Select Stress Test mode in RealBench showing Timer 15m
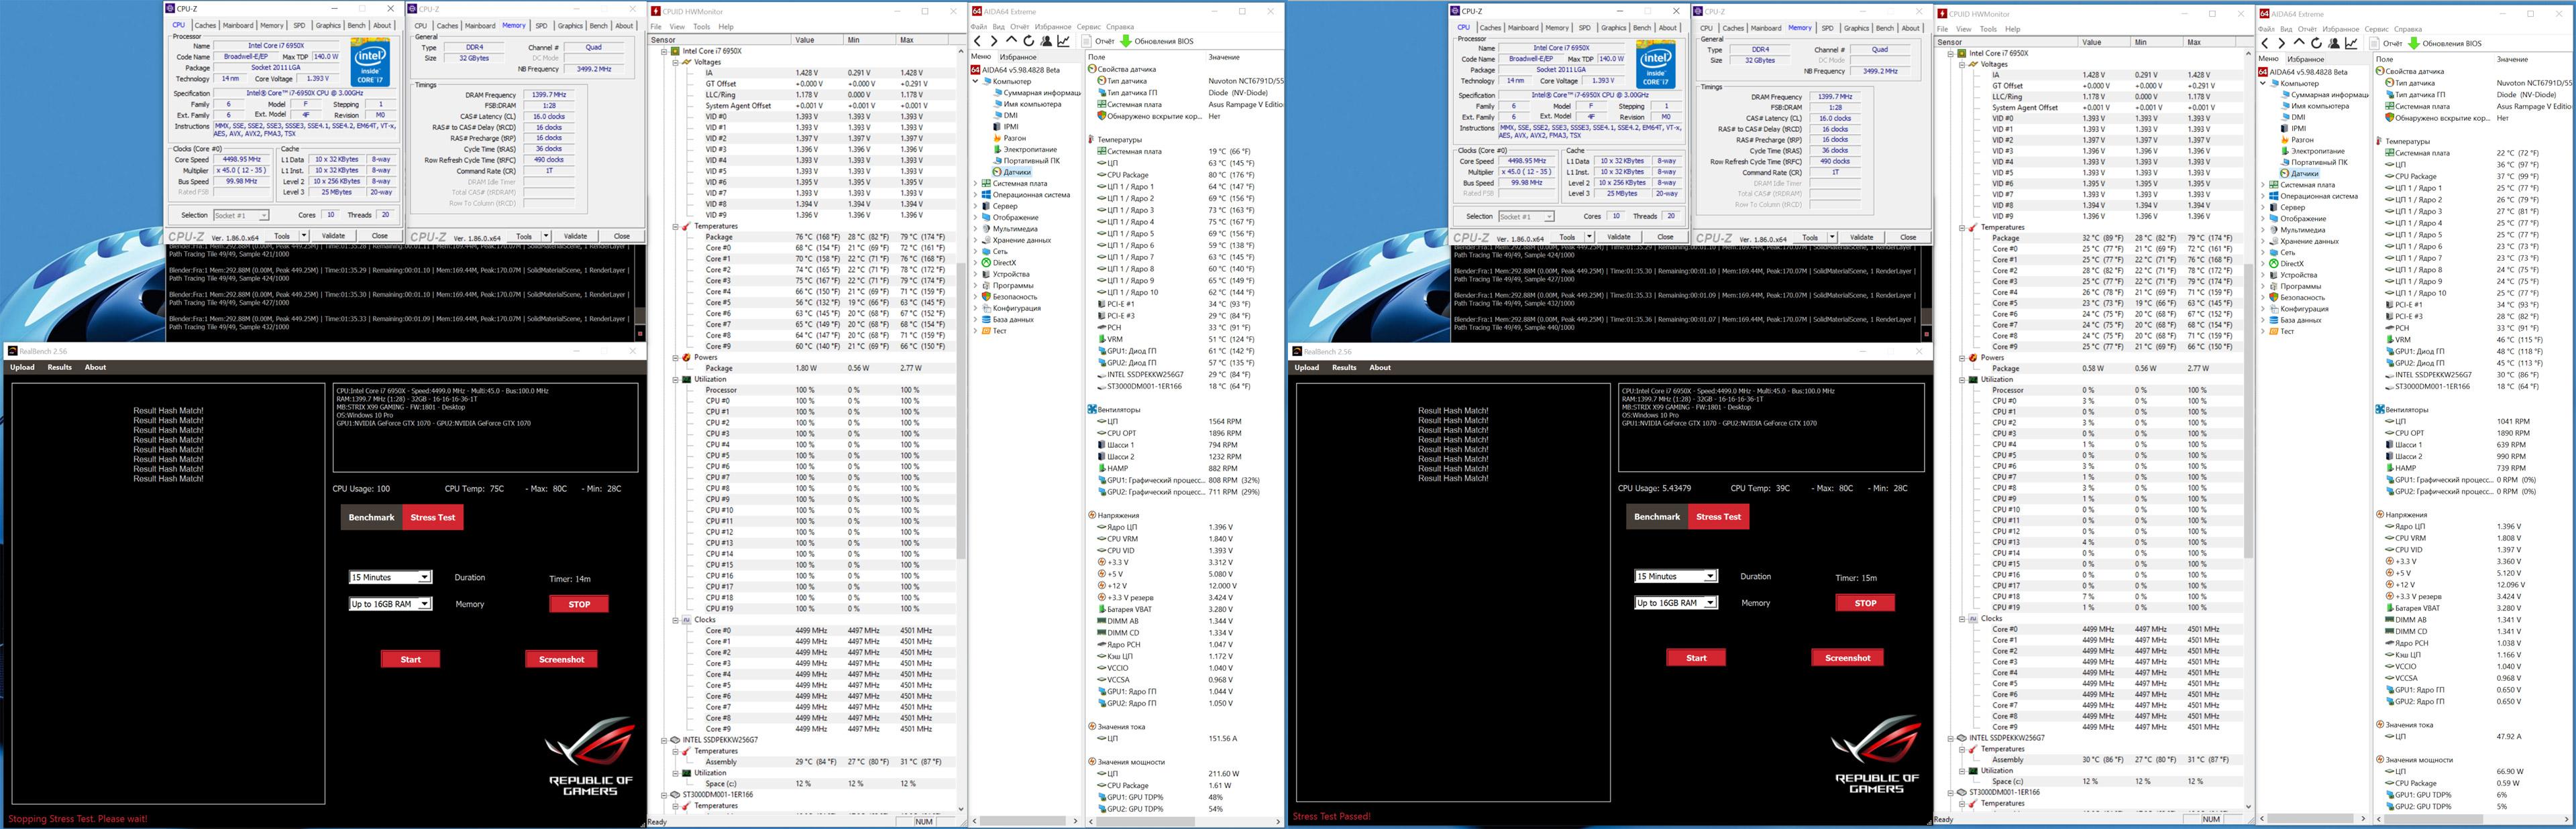Screen dimensions: 2576x829 [x=1718, y=517]
